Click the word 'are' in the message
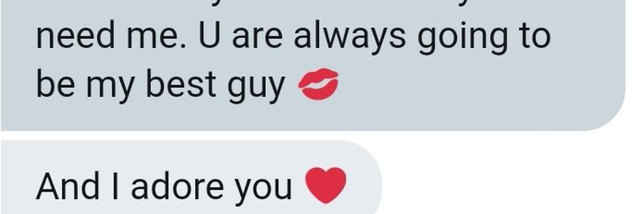 click(x=257, y=39)
